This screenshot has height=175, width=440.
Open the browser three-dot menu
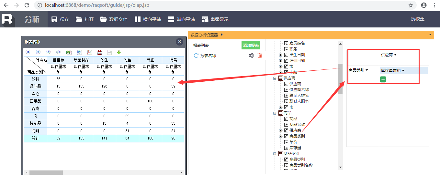pos(434,5)
